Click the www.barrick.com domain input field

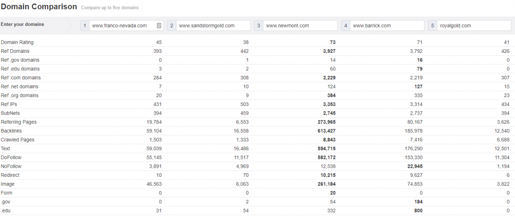pos(387,26)
